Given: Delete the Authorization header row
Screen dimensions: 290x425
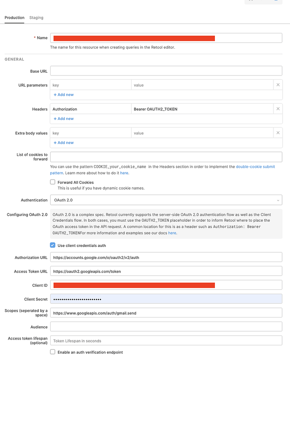Looking at the screenshot, I should (279, 109).
